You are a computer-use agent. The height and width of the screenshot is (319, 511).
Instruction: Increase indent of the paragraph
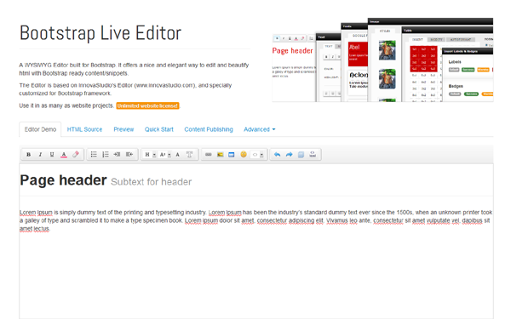117,155
